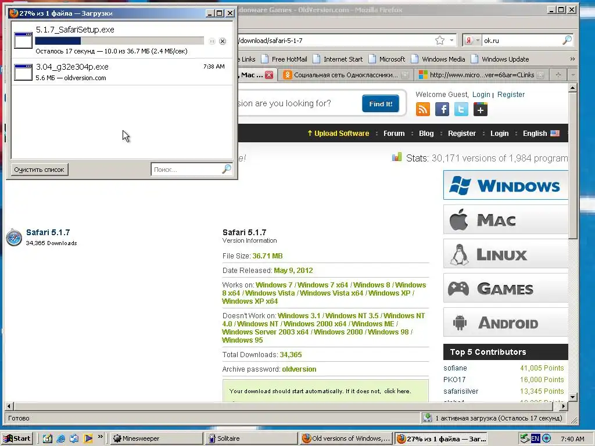Click the Windows 7 x64 link
The width and height of the screenshot is (595, 446).
click(x=322, y=285)
